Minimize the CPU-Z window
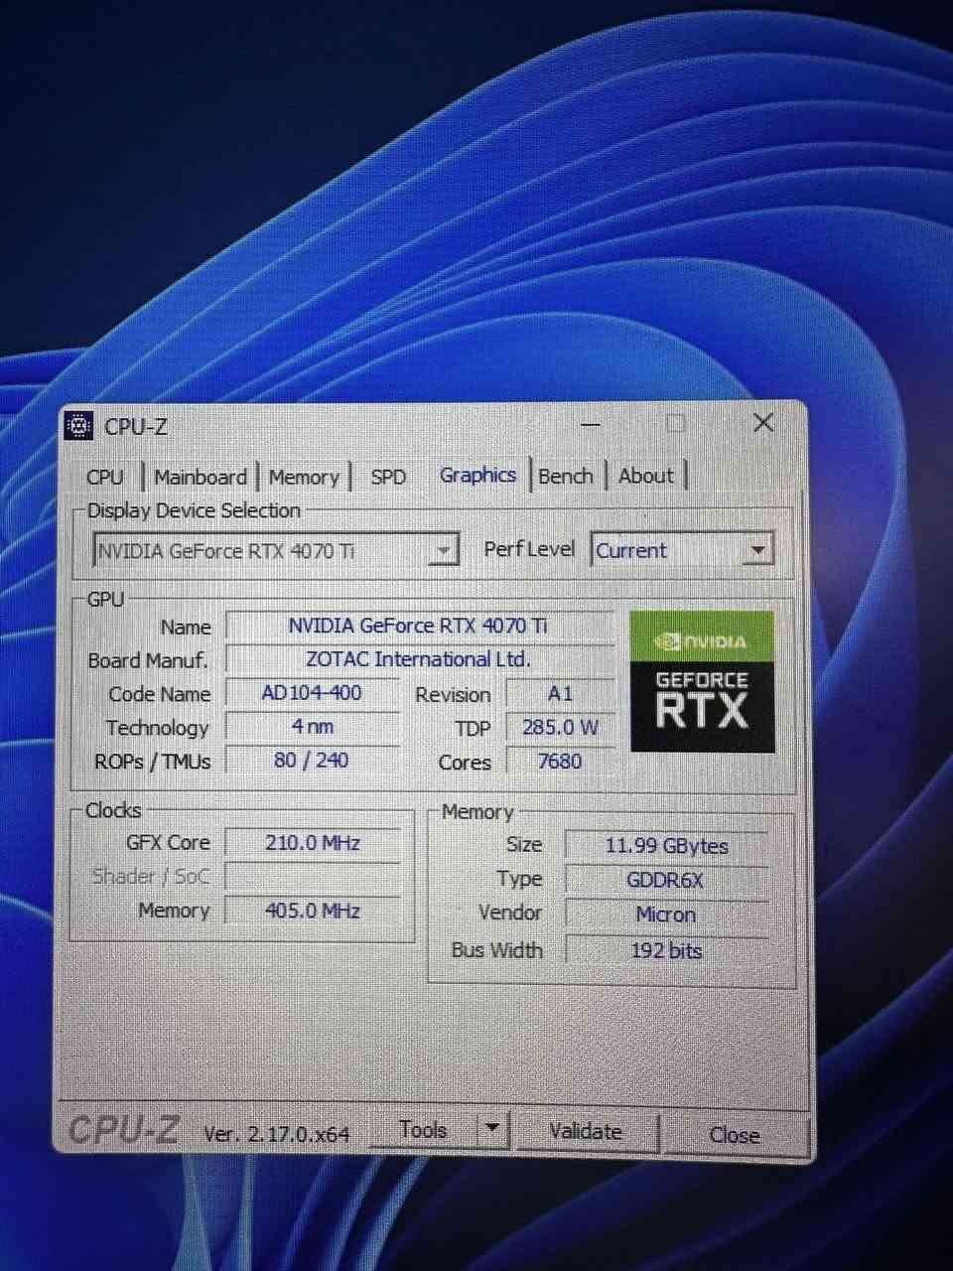This screenshot has width=953, height=1271. [591, 425]
